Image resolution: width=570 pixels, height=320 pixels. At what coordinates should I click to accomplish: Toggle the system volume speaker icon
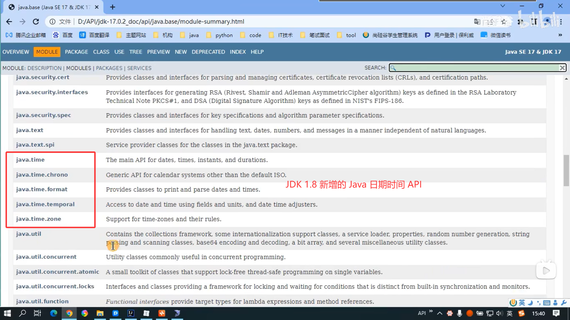pyautogui.click(x=500, y=313)
